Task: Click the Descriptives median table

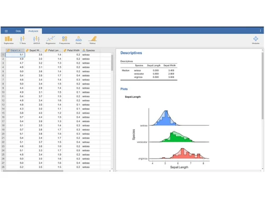Action: pos(149,71)
